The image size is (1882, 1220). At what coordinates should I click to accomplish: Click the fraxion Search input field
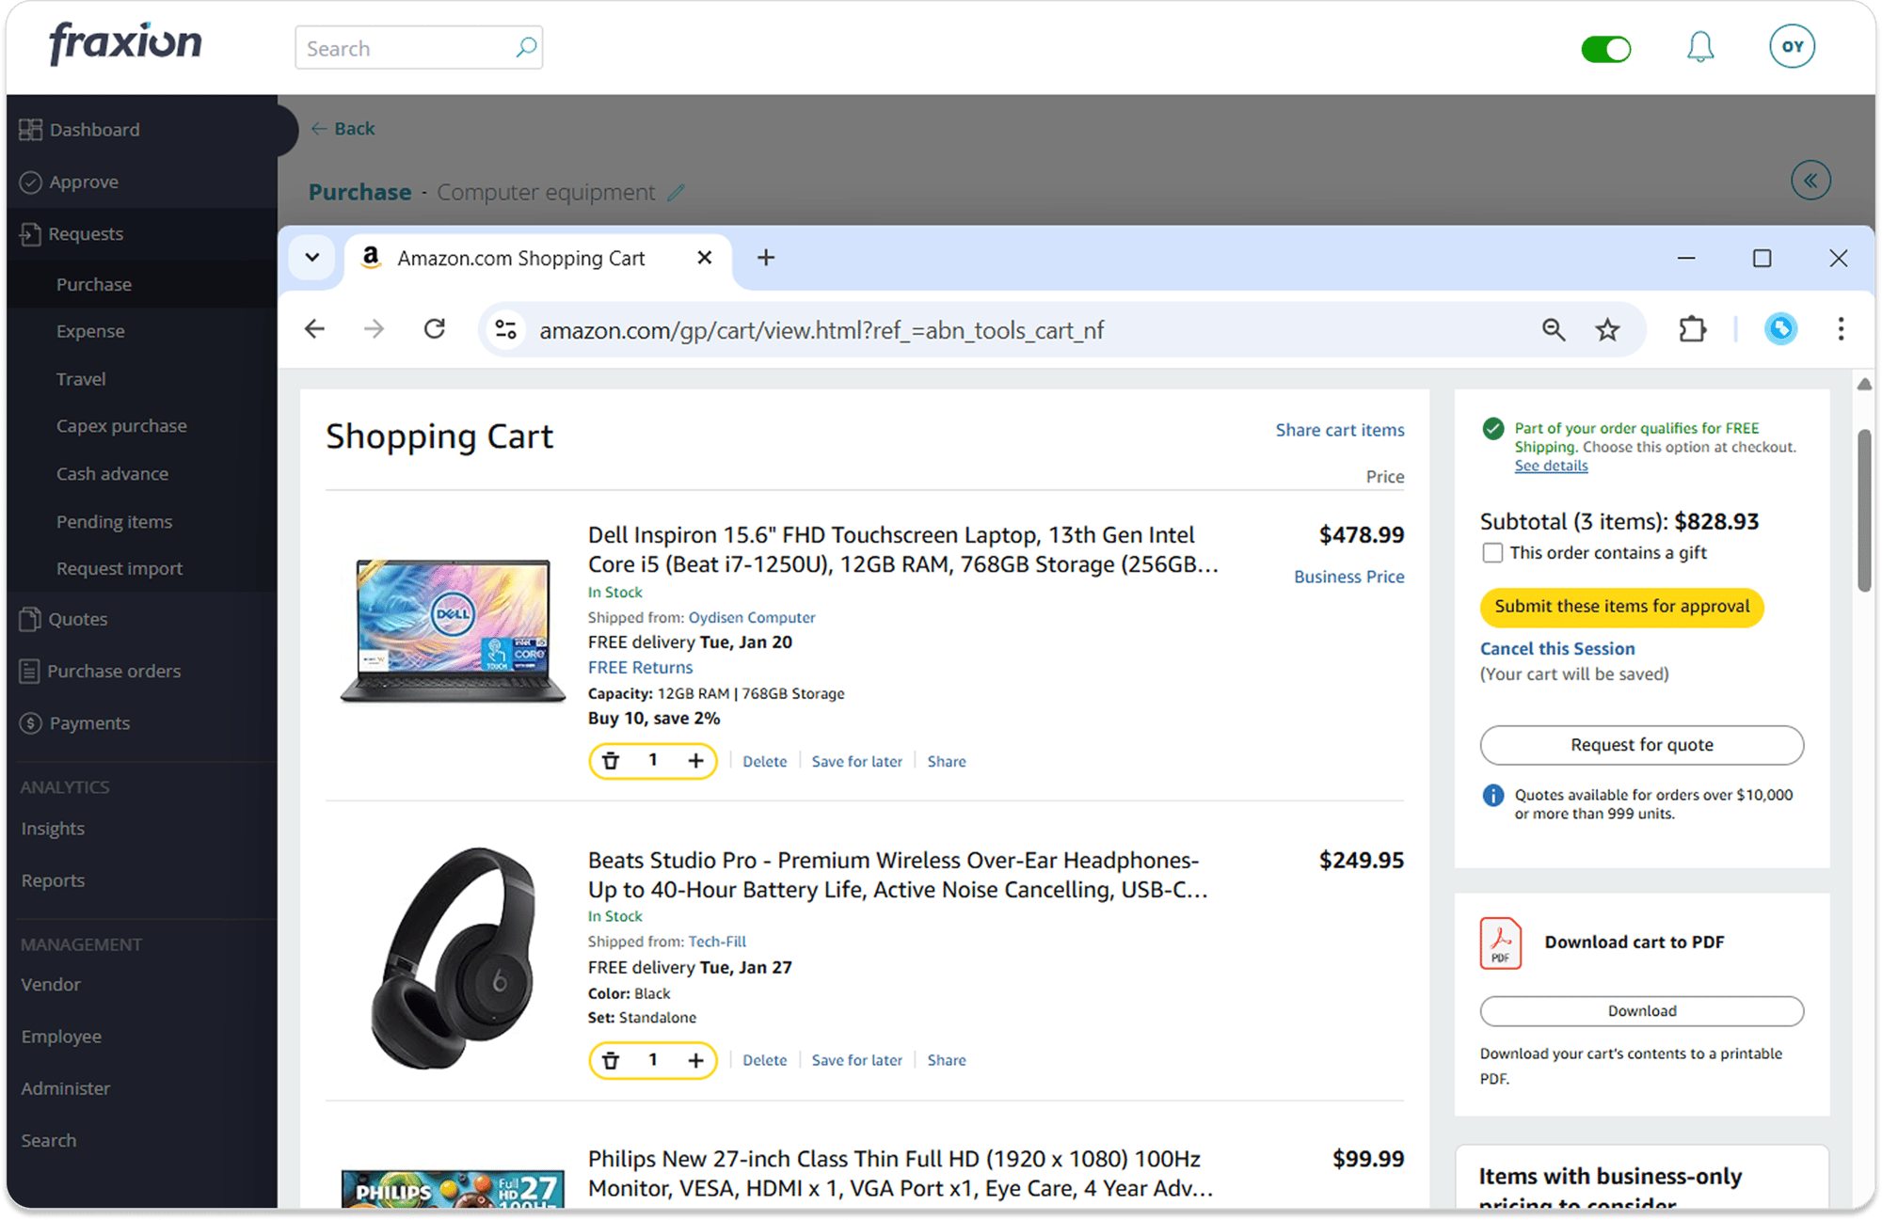(x=405, y=49)
